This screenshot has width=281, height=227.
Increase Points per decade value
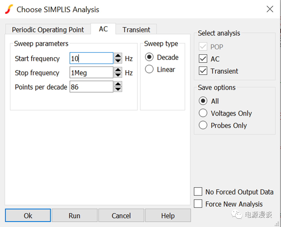[118, 84]
